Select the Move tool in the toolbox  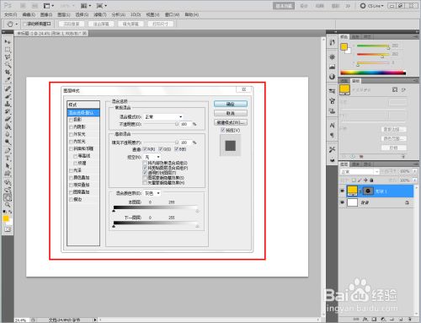[x=8, y=41]
